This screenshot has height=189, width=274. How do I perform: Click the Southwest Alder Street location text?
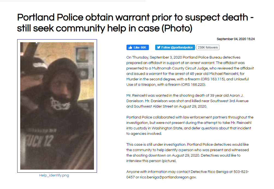pyautogui.click(x=154, y=106)
